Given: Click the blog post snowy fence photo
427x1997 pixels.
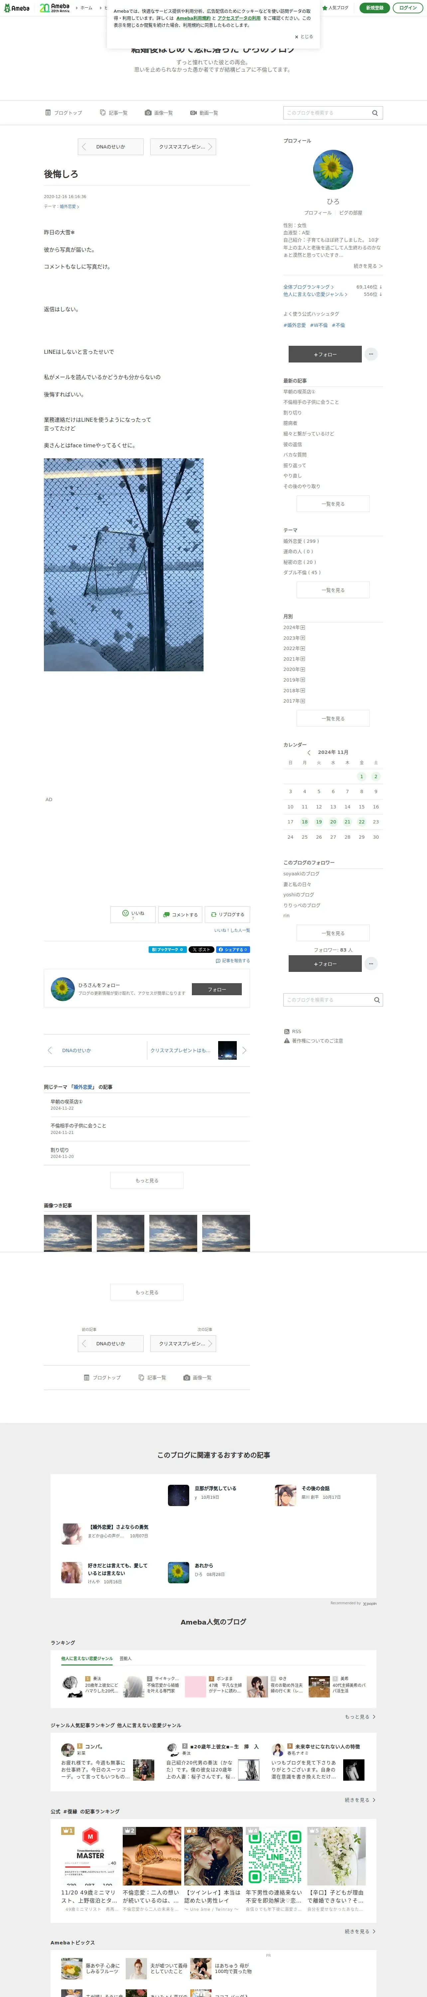Looking at the screenshot, I should (x=123, y=564).
